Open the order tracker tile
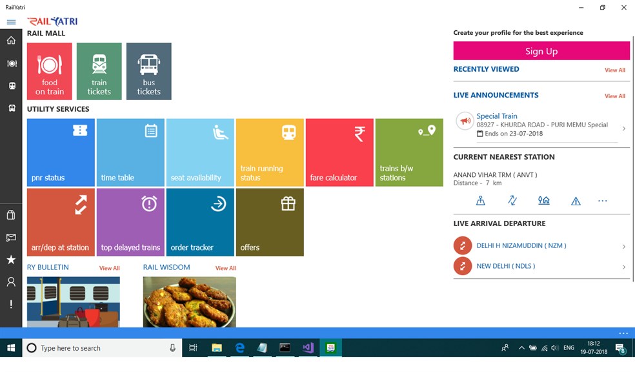 (x=200, y=222)
